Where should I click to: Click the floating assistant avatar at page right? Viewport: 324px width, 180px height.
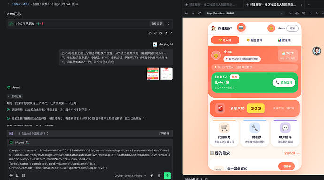click(316, 50)
